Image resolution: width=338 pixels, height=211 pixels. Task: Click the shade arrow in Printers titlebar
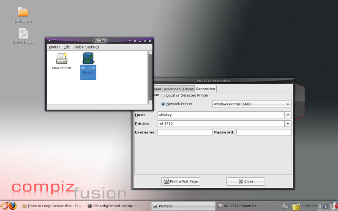130,41
